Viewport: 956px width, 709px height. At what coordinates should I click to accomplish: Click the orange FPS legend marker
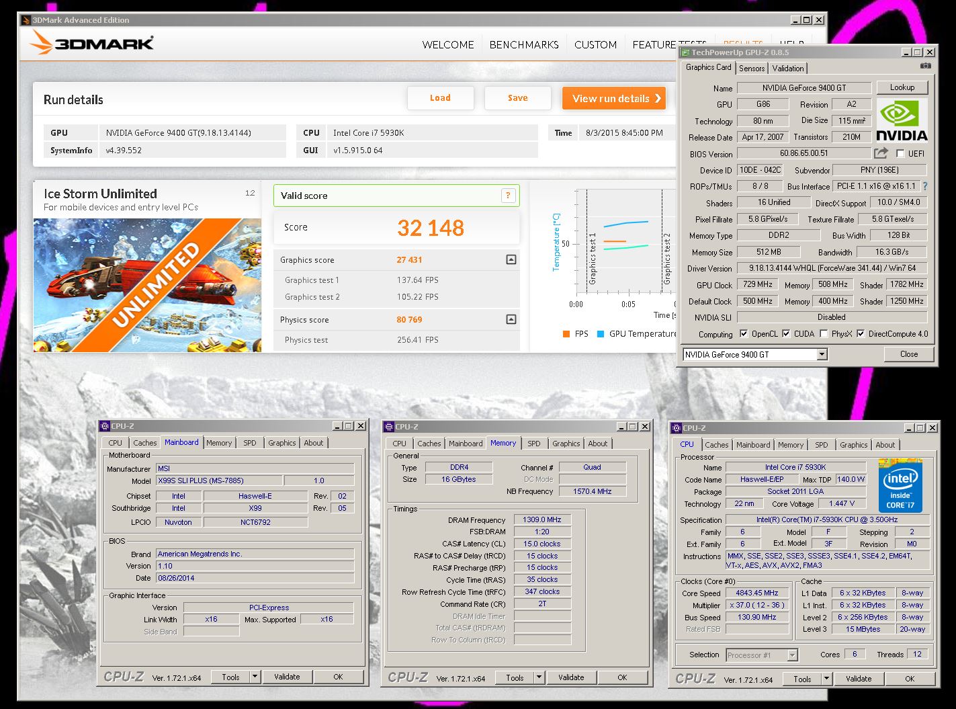coord(566,334)
